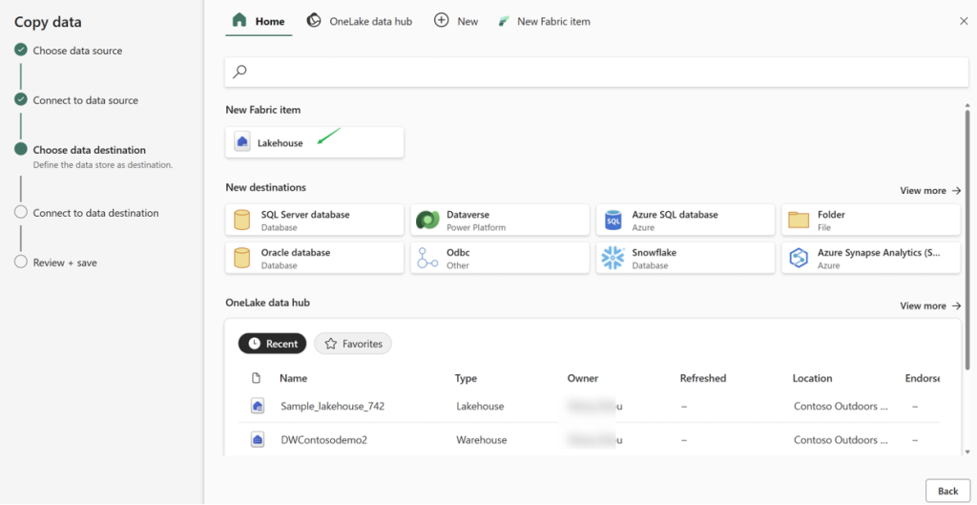Click Review + save step

(x=65, y=263)
